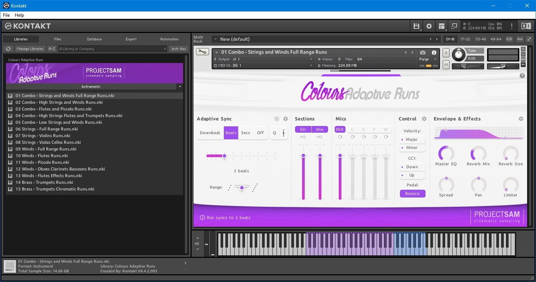
Task: Click the new default icon in info pane
Action: point(10,266)
